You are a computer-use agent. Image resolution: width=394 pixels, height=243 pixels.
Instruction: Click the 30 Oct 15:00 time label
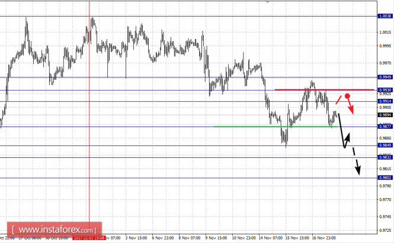56,238
